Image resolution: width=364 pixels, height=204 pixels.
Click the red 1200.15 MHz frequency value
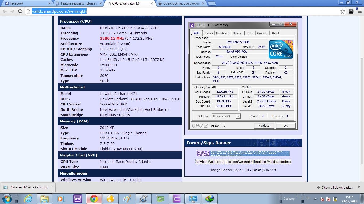coord(112,38)
